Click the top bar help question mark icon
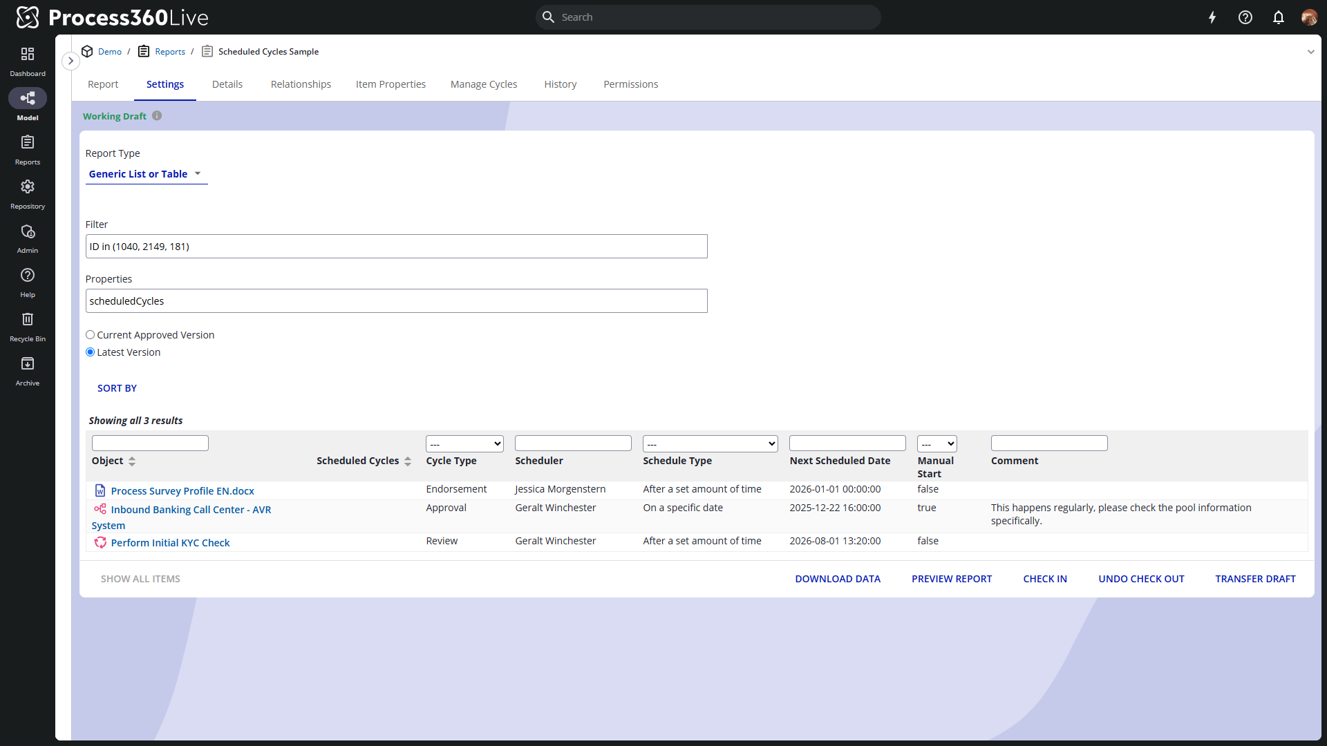This screenshot has width=1327, height=746. [1245, 17]
